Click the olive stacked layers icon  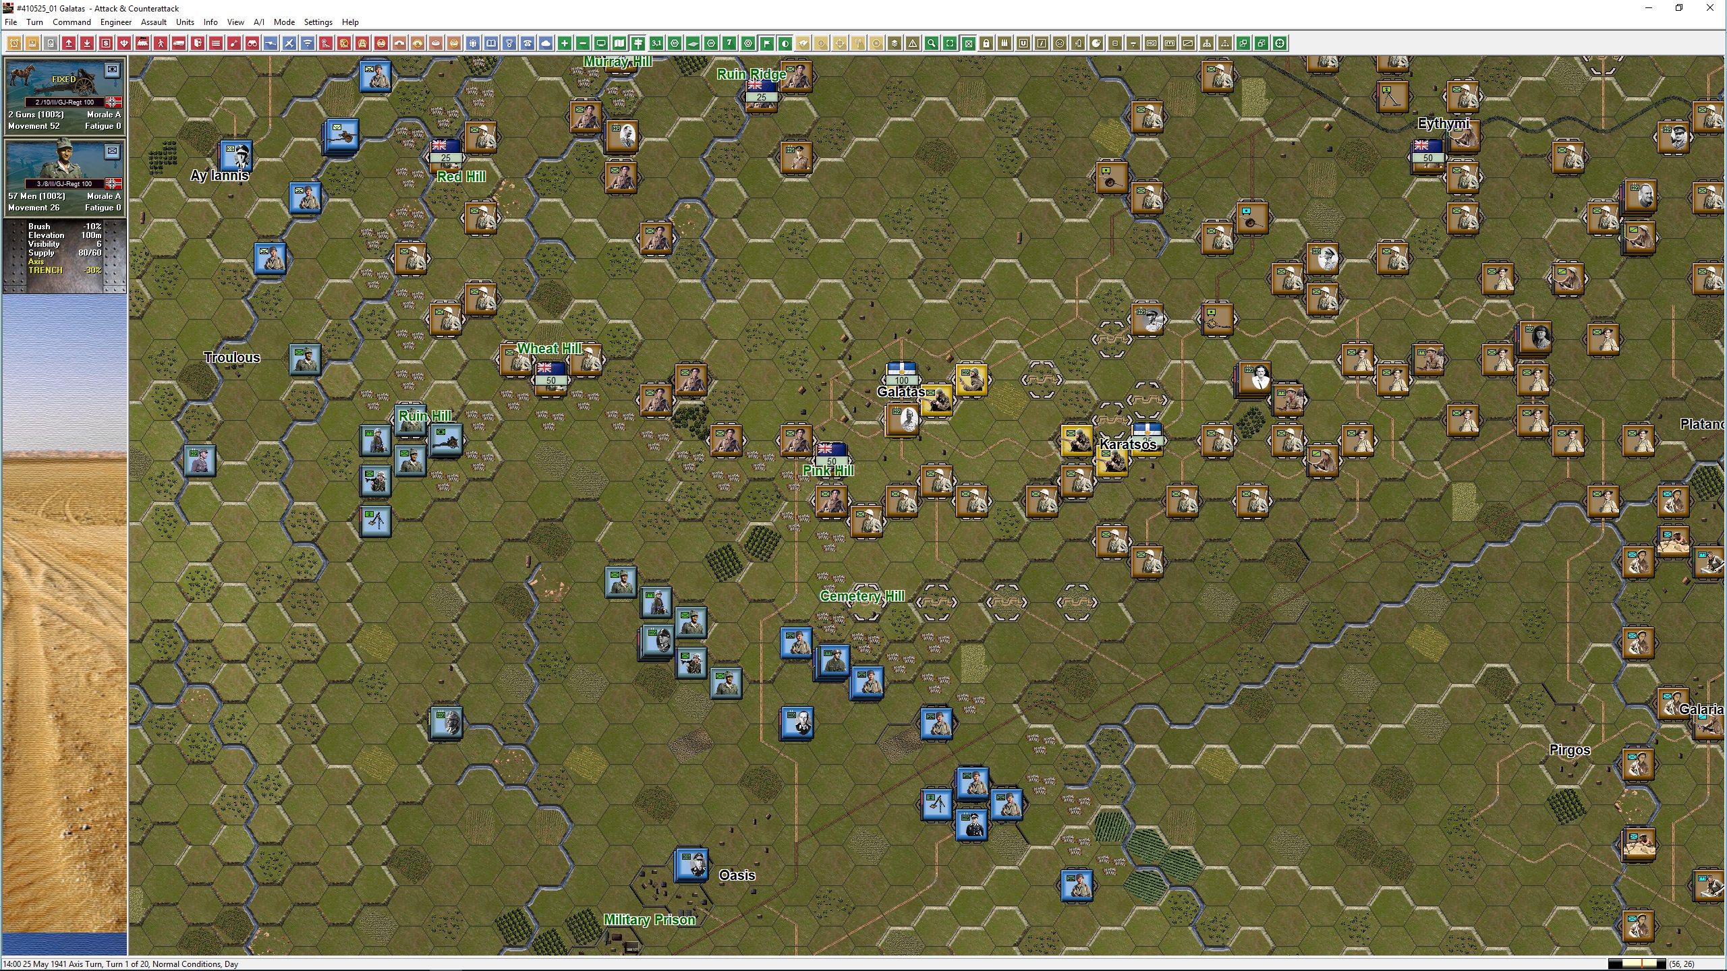tap(895, 44)
